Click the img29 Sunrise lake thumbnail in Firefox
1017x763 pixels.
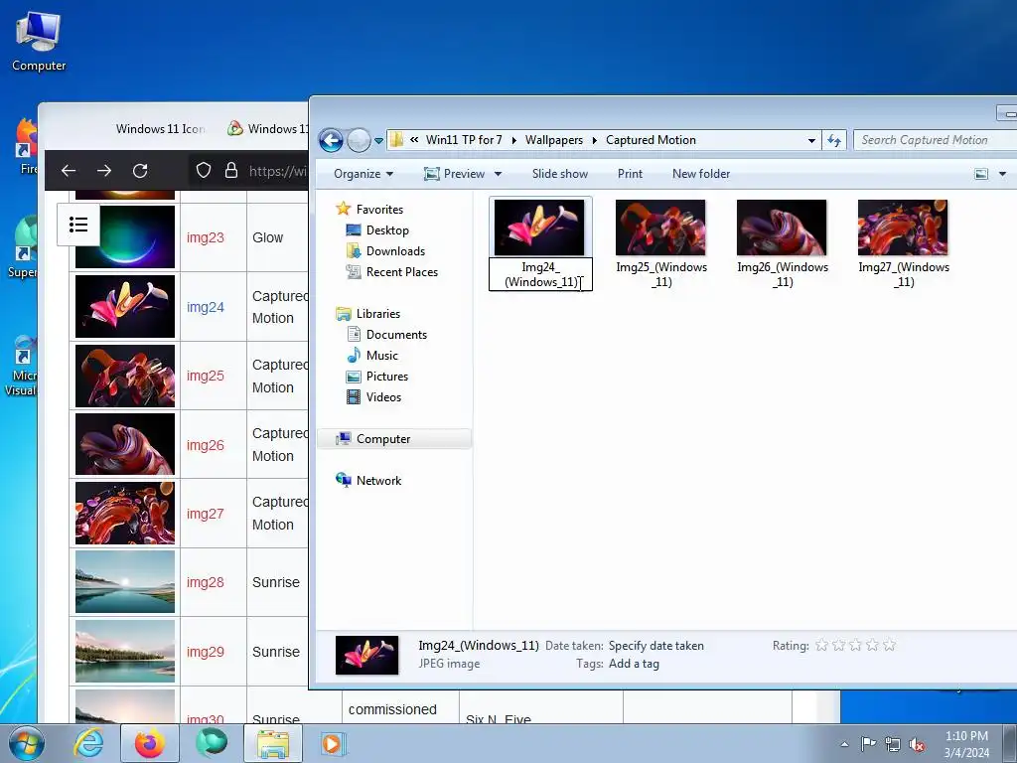coord(125,652)
